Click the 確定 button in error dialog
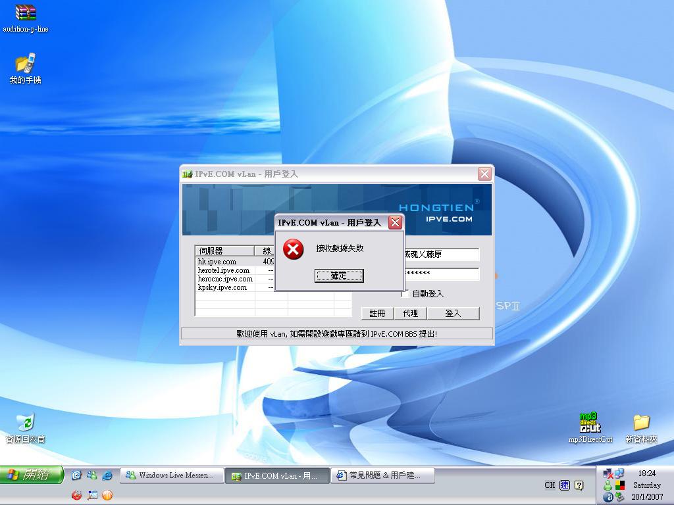This screenshot has height=505, width=674. [x=338, y=276]
